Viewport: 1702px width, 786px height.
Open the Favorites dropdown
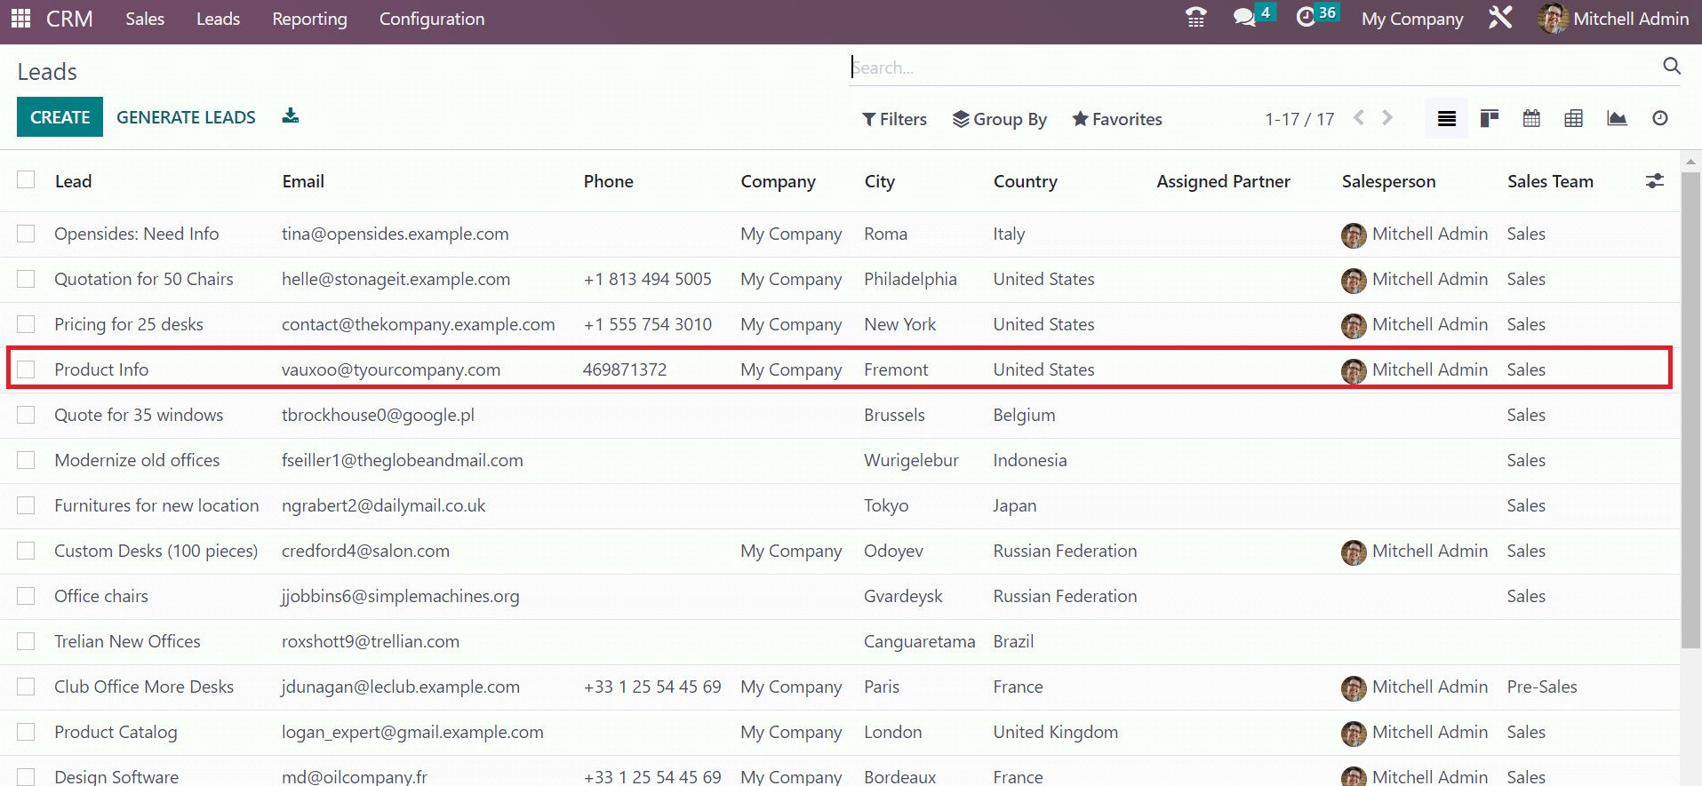[1116, 119]
